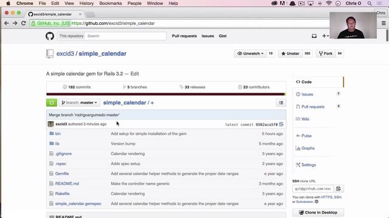Open the History menu
The width and height of the screenshot is (389, 218).
(x=86, y=4)
